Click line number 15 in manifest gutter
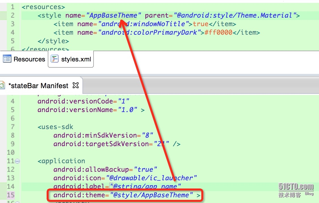319x203 pixels. click(11, 195)
